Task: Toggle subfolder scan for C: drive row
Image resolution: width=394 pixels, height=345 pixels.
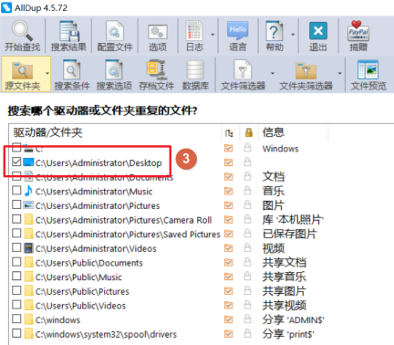Action: 228,148
